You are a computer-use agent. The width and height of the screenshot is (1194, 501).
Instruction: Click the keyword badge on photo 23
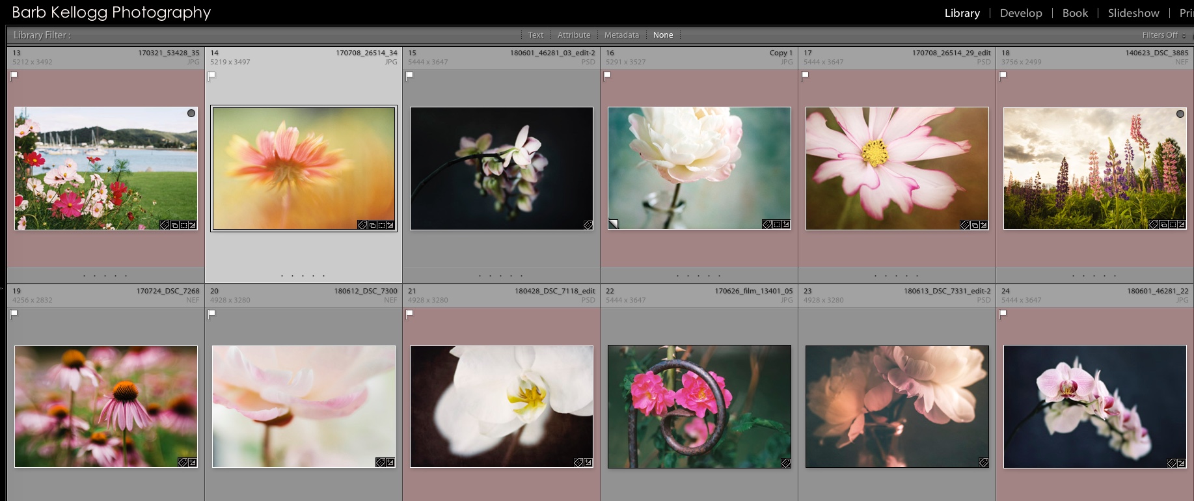tap(984, 463)
